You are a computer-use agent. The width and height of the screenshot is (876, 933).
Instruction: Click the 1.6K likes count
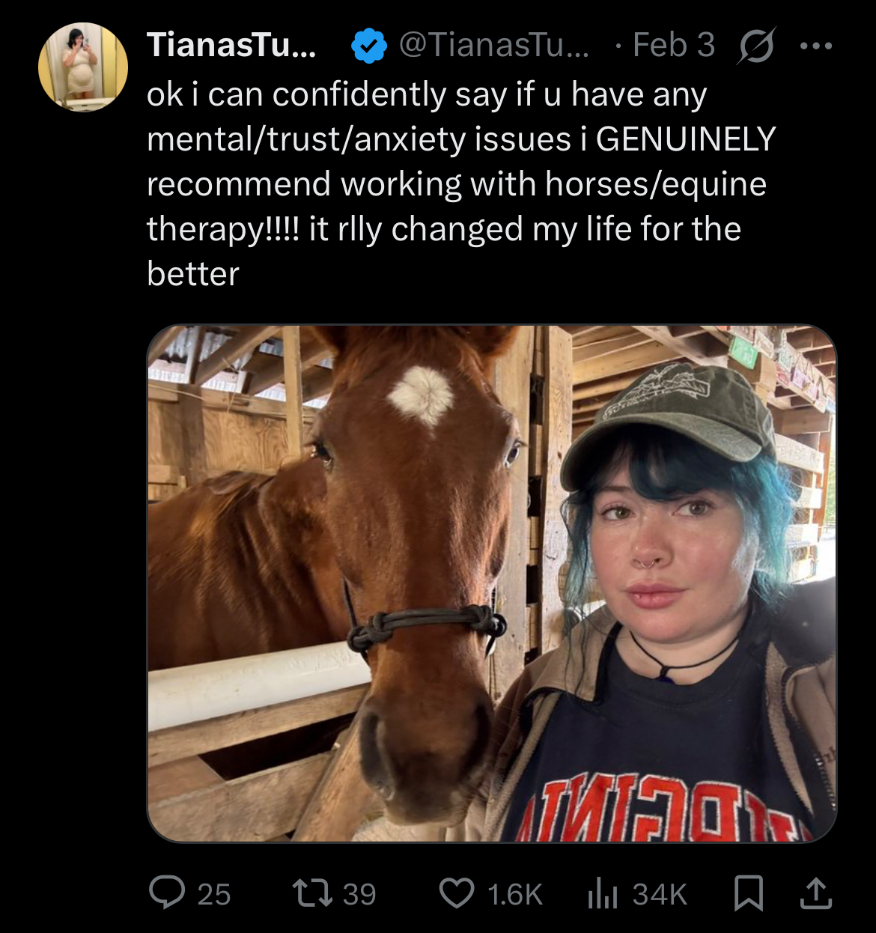coord(514,894)
